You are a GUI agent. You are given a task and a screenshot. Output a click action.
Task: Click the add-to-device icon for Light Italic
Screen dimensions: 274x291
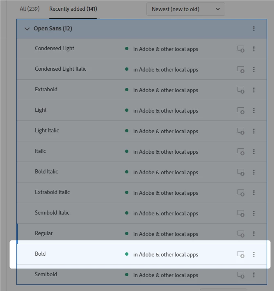click(241, 131)
